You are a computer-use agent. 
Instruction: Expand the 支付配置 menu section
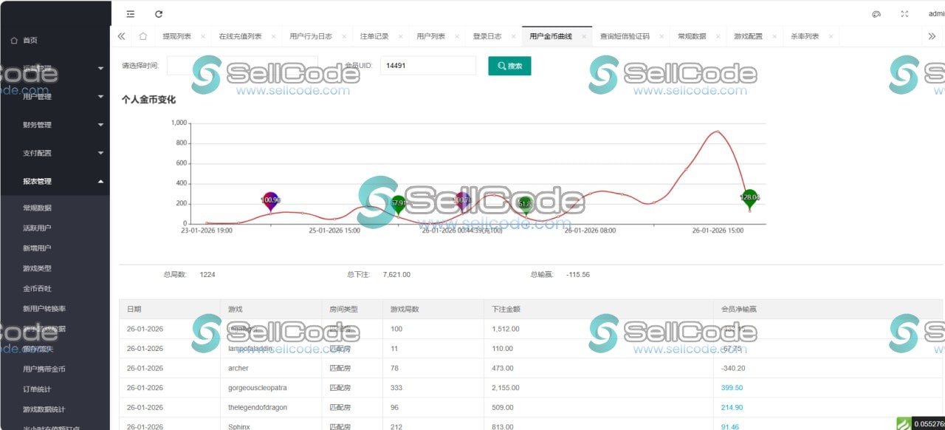pyautogui.click(x=52, y=152)
